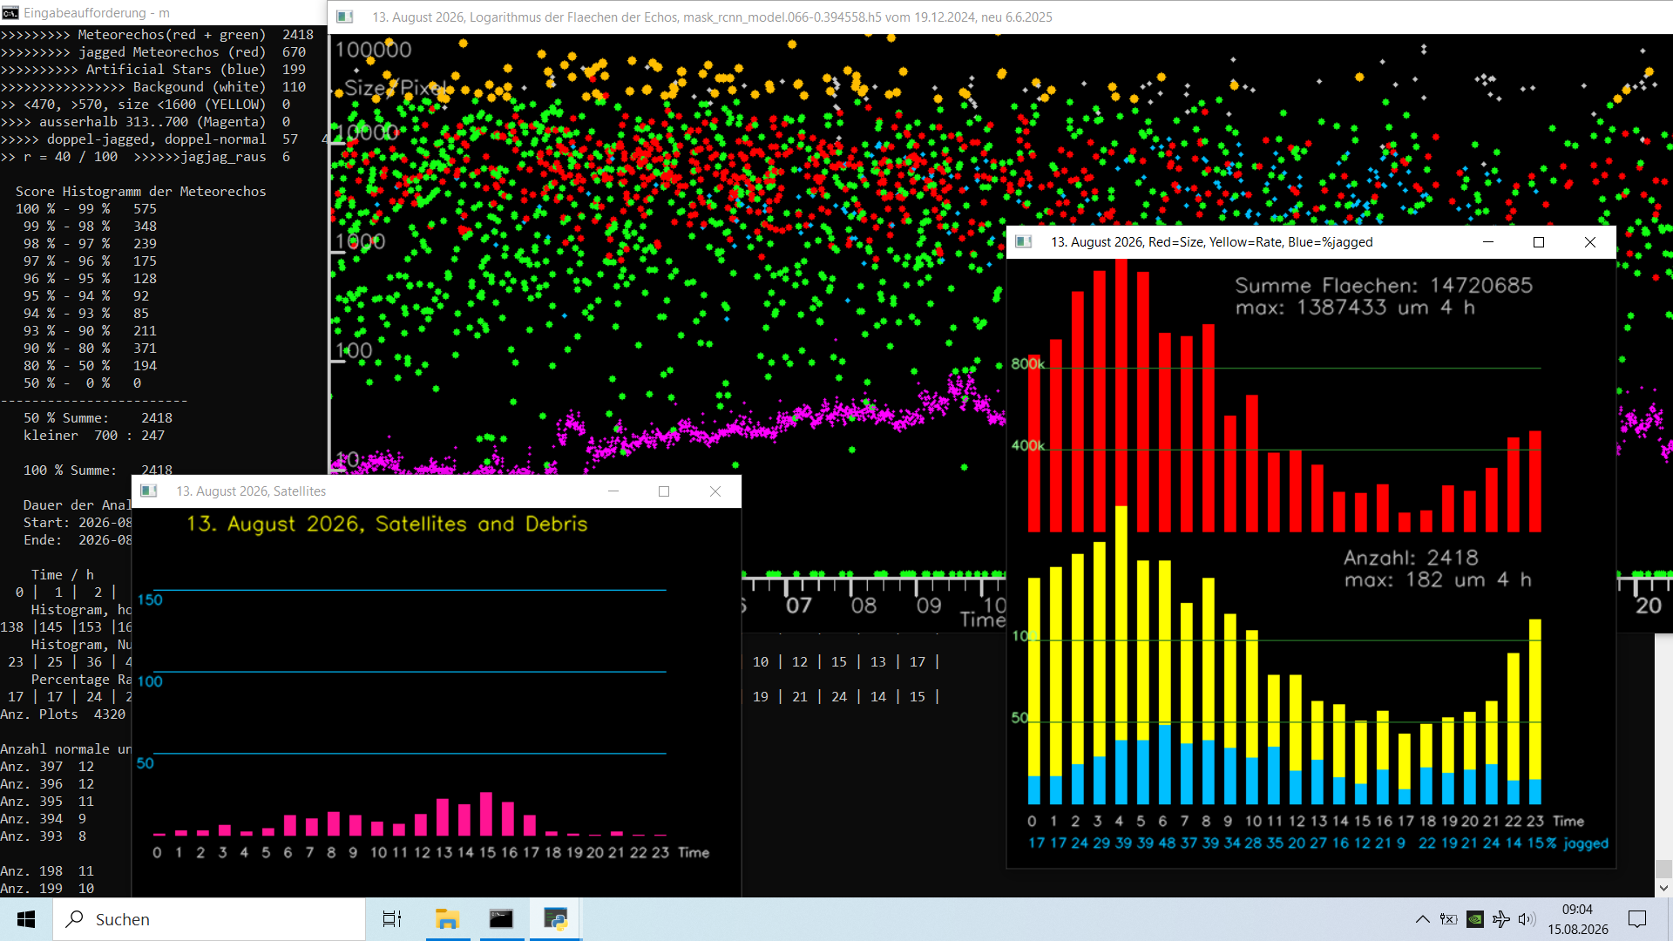1673x941 pixels.
Task: Maximize the Red=Size, Yellow=Rate window
Action: (x=1539, y=242)
